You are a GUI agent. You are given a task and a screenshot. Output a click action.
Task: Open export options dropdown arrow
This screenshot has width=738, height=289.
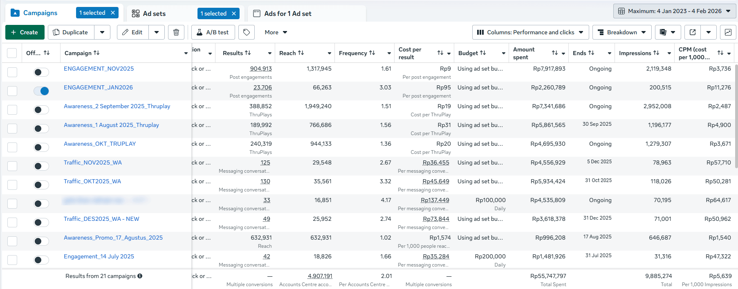coord(709,32)
